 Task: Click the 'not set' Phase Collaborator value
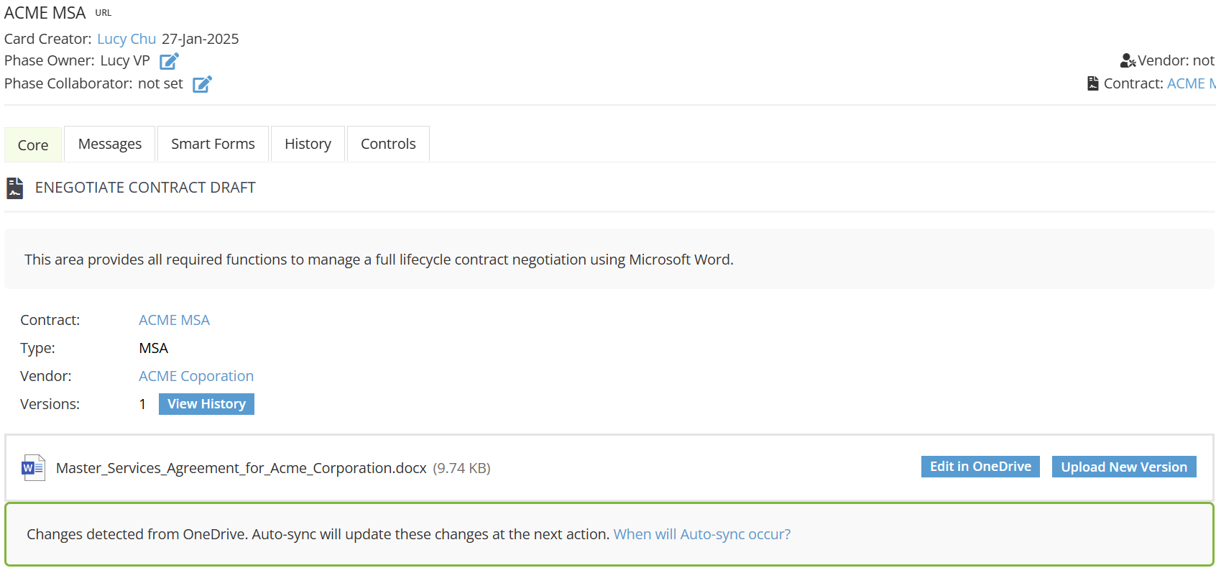pos(160,83)
